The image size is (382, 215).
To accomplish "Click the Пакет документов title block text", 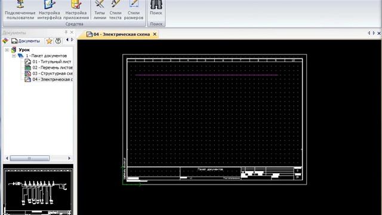I will [x=210, y=169].
